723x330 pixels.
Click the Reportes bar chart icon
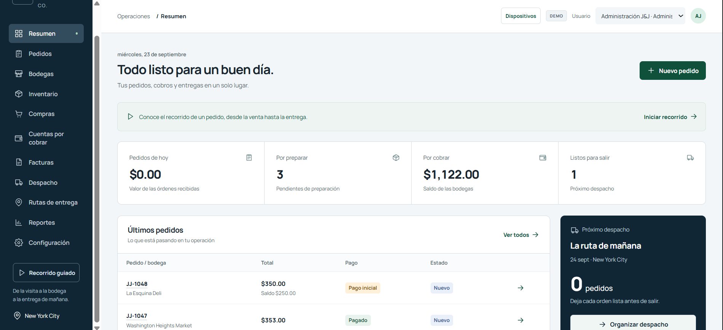(19, 222)
